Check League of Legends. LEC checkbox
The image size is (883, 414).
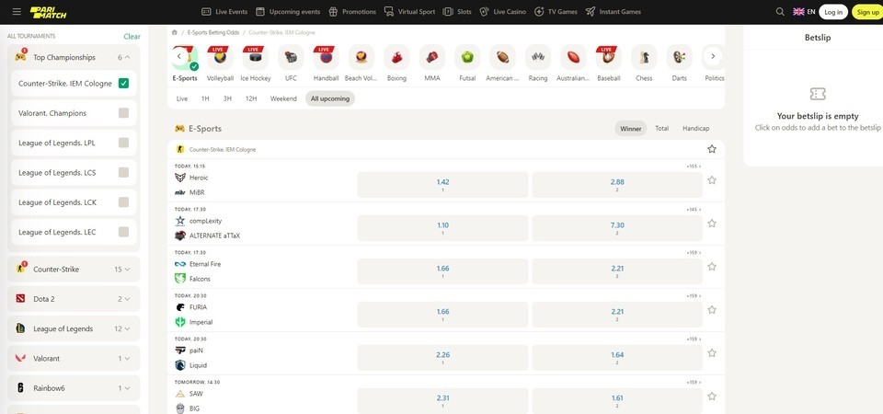pos(123,232)
